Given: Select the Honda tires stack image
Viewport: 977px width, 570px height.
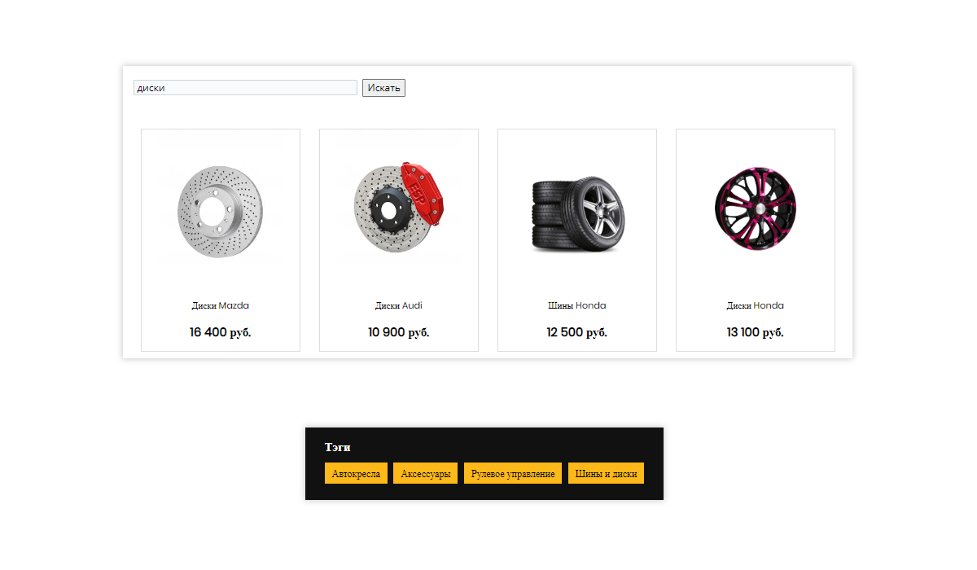Looking at the screenshot, I should tap(577, 215).
